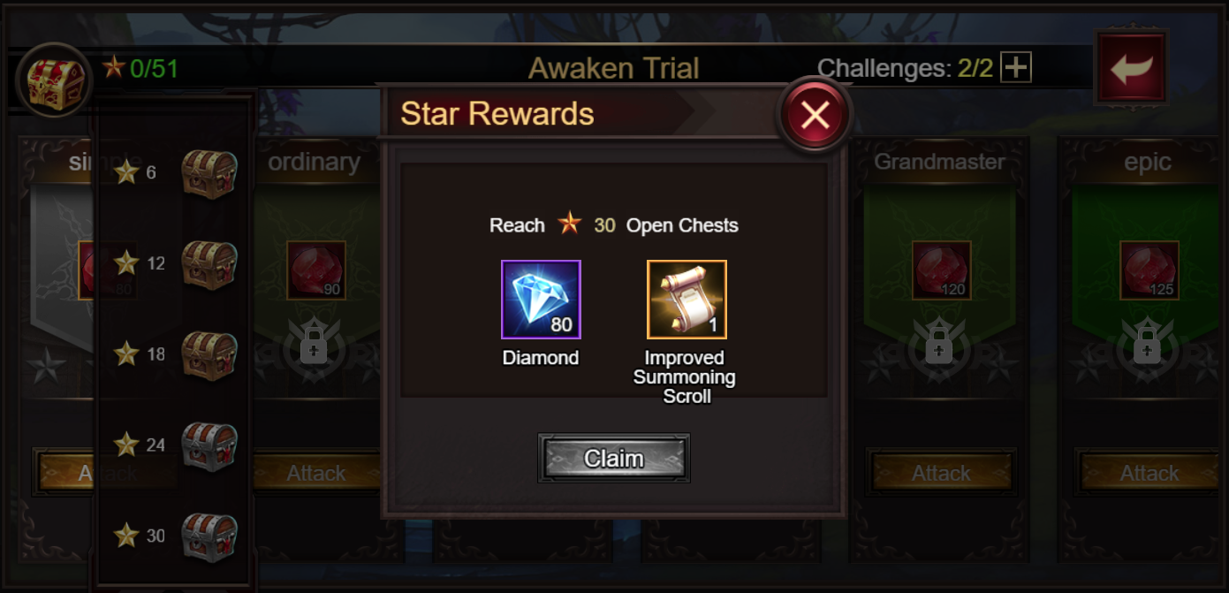Claim the 30-star chest rewards

pos(614,458)
